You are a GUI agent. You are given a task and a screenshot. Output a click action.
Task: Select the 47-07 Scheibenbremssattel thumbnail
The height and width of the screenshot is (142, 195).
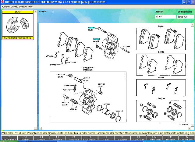(x=18, y=25)
